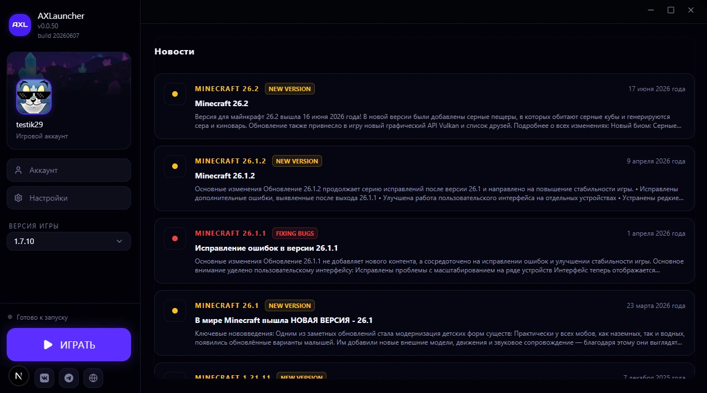Click the MINECRAFT 26.1.1 red category label
Screen dimensions: 707x393
230,233
